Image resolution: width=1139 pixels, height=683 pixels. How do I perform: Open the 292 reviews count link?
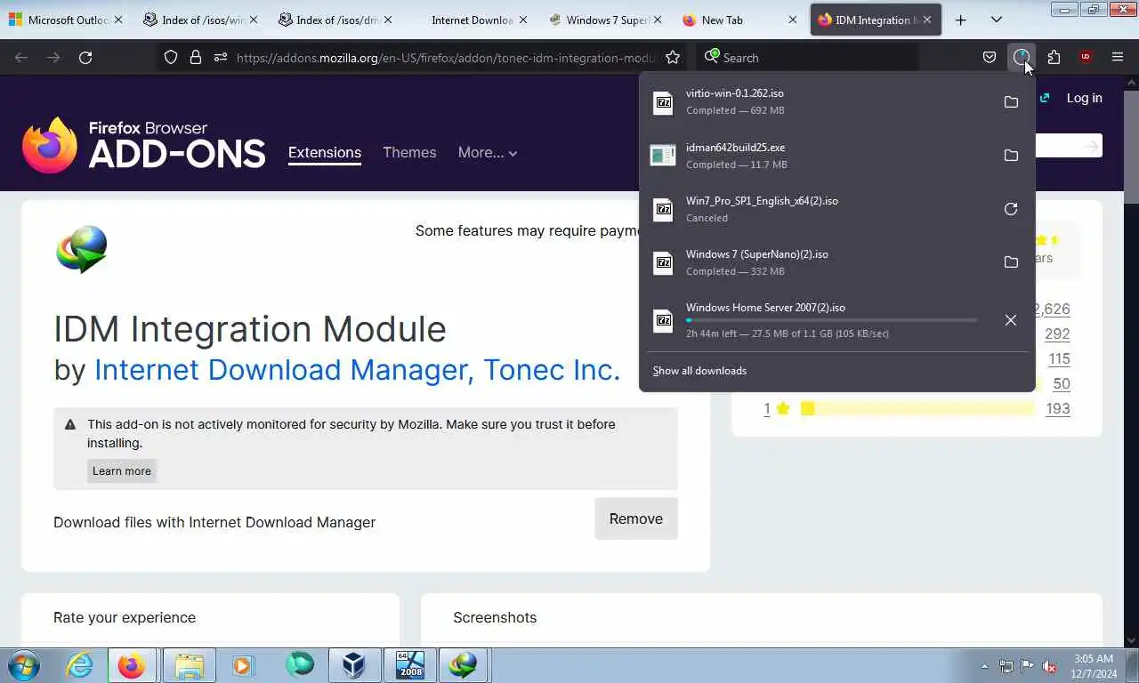[x=1057, y=333]
